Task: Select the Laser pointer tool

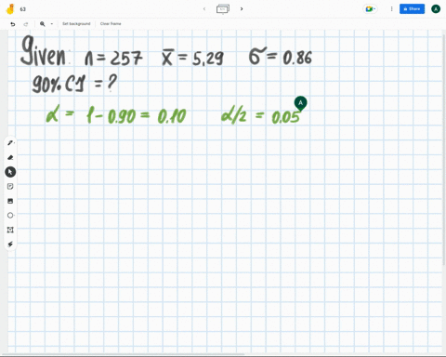Action: click(10, 245)
